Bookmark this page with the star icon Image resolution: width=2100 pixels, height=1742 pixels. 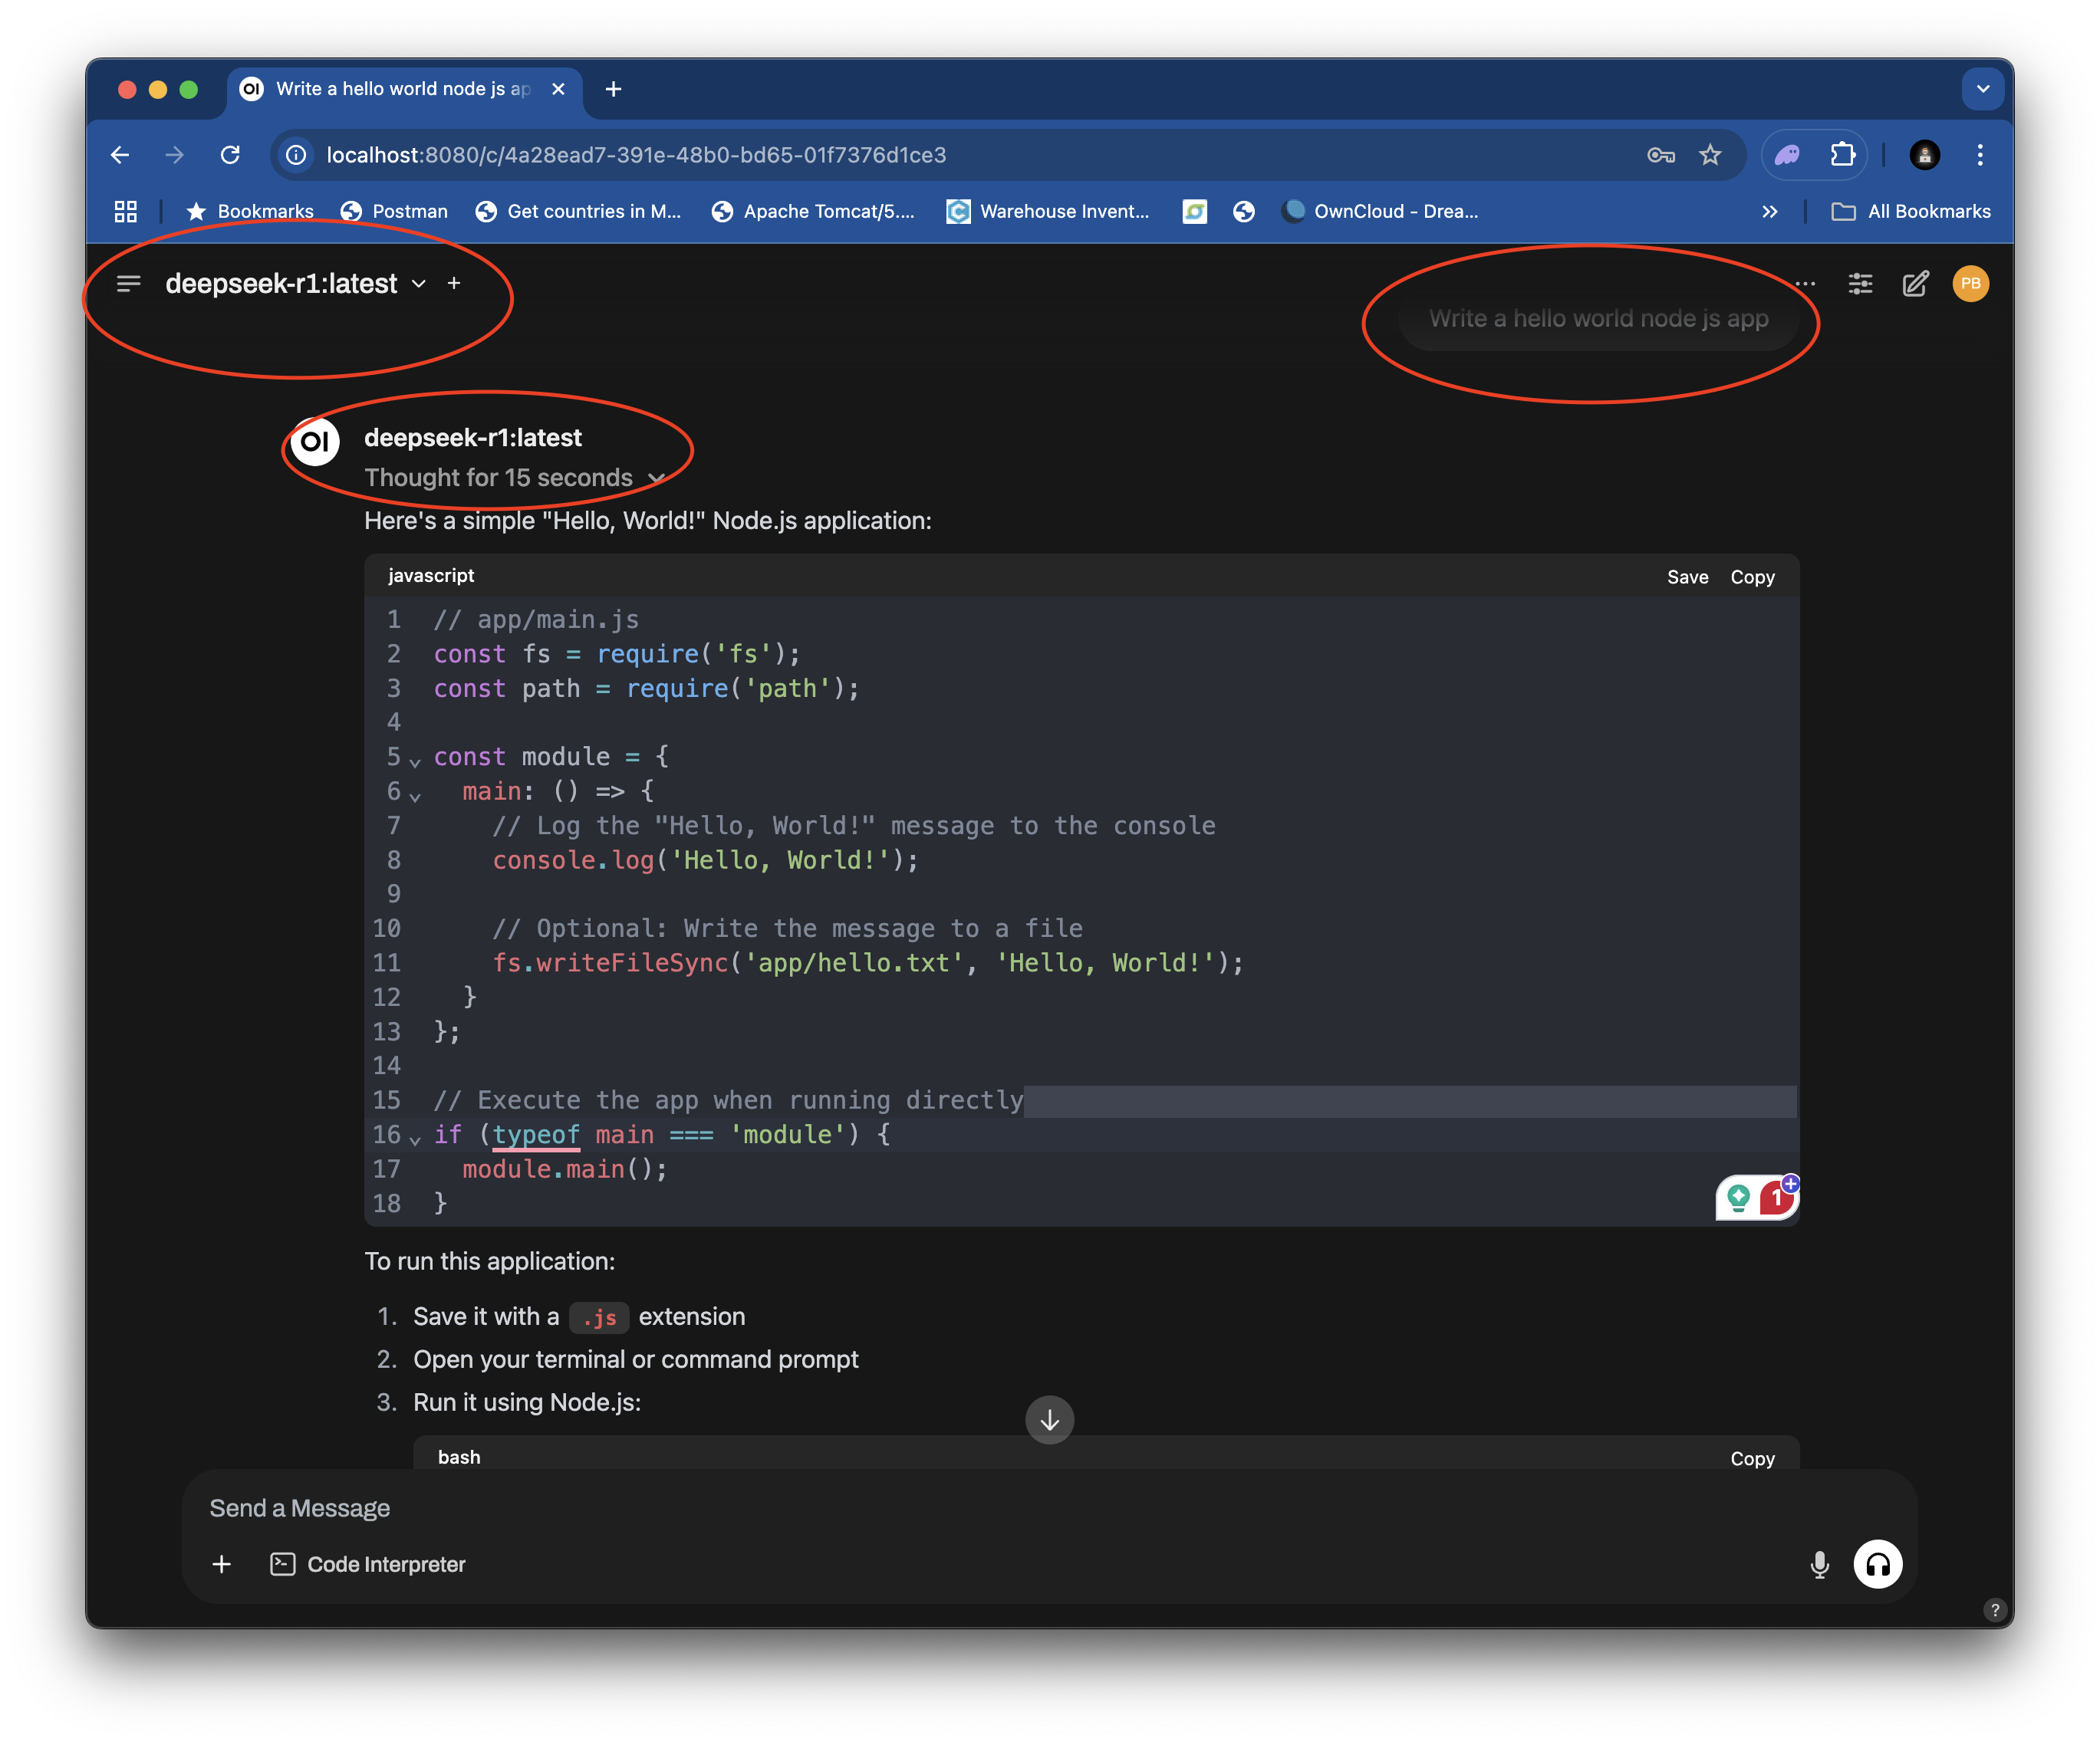(1710, 155)
